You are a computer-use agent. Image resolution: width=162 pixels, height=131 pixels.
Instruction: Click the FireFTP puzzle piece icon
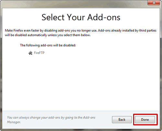coord(30,53)
